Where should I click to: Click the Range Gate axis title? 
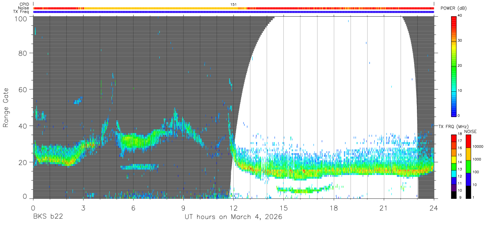(6, 108)
